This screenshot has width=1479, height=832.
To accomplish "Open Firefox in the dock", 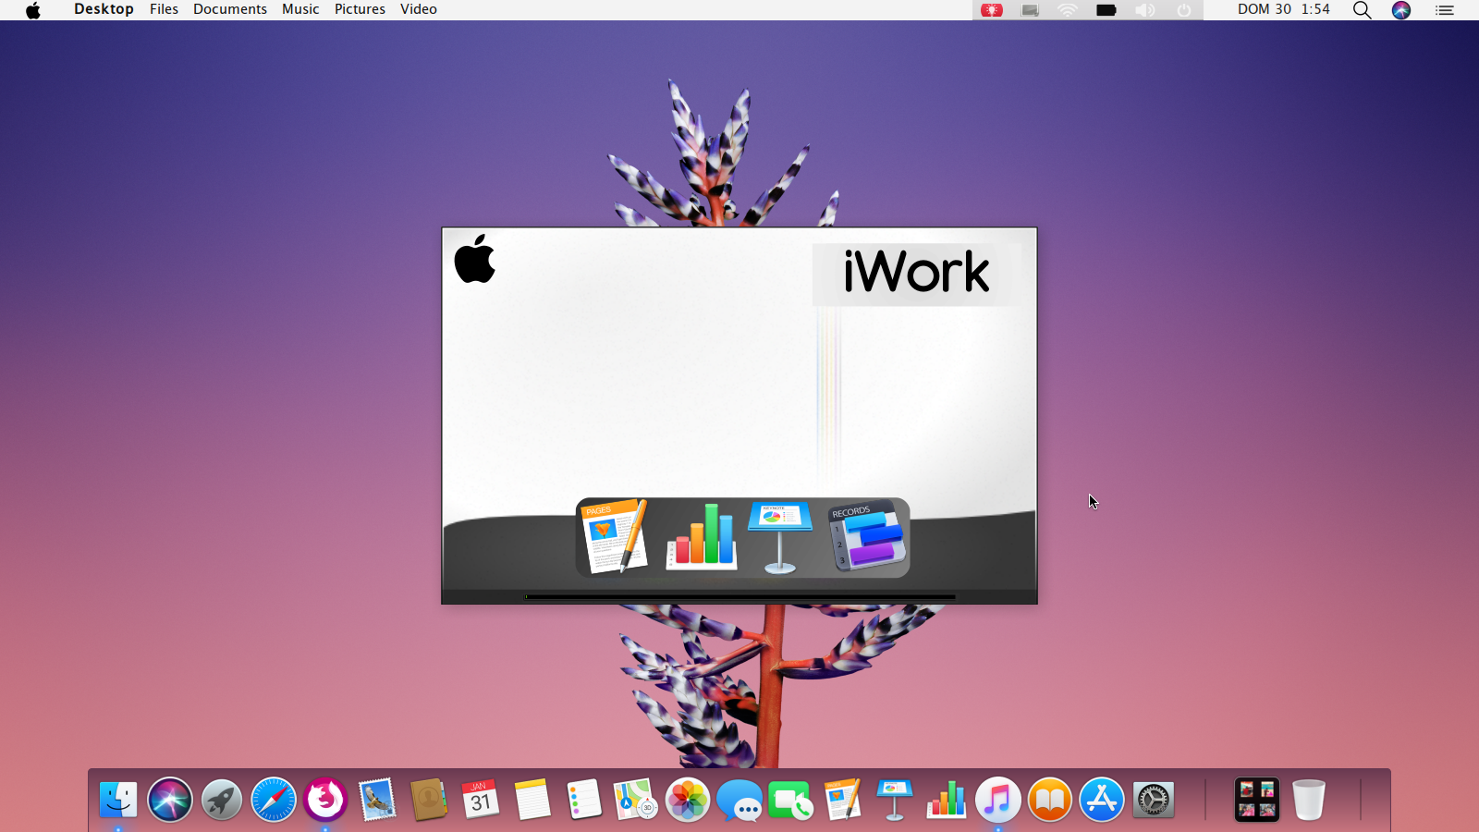I will tap(325, 800).
